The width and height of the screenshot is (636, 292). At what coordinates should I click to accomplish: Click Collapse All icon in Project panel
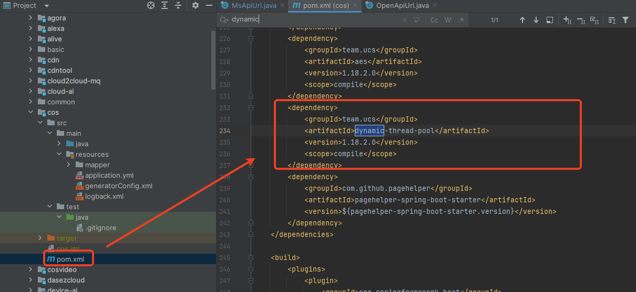[x=178, y=5]
